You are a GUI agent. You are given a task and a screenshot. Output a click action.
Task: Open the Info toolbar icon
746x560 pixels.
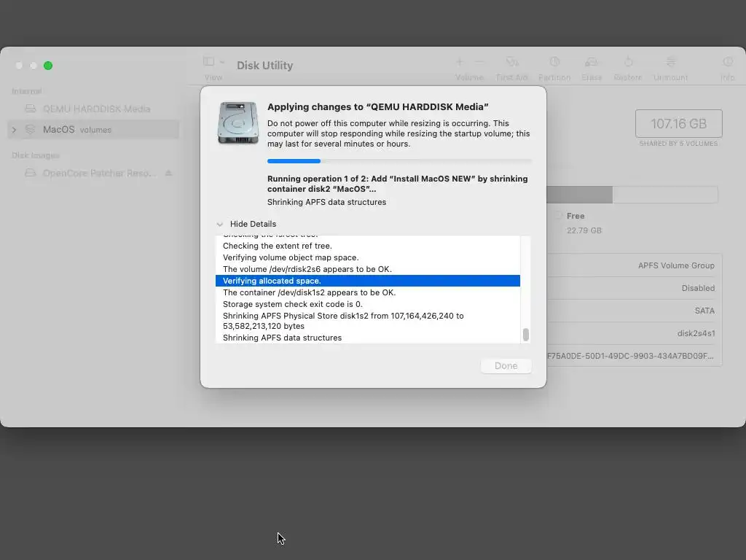(728, 62)
